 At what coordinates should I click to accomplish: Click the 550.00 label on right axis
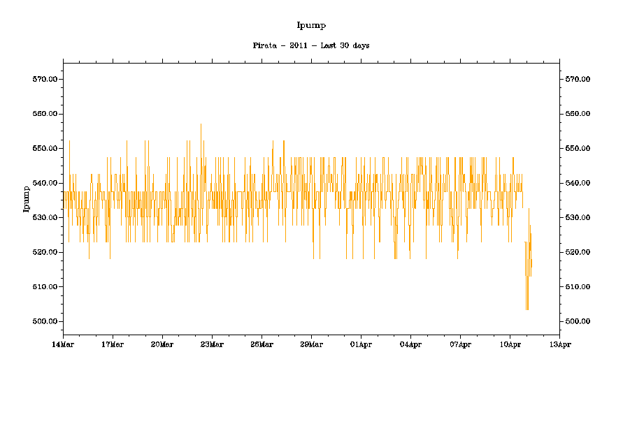(578, 149)
